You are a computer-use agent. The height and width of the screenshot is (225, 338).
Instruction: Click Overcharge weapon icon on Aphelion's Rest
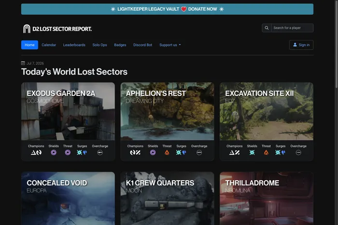point(199,153)
